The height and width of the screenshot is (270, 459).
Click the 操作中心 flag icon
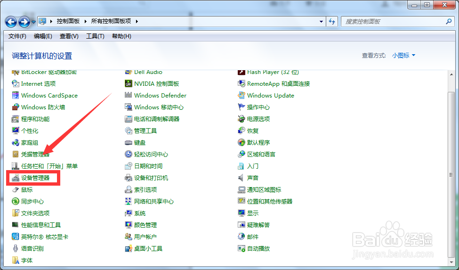click(x=241, y=107)
